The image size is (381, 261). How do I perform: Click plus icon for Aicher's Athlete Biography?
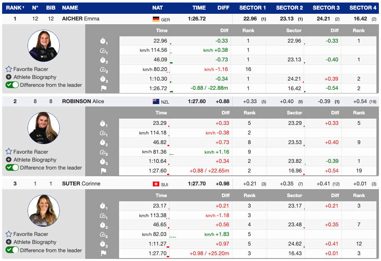8,77
